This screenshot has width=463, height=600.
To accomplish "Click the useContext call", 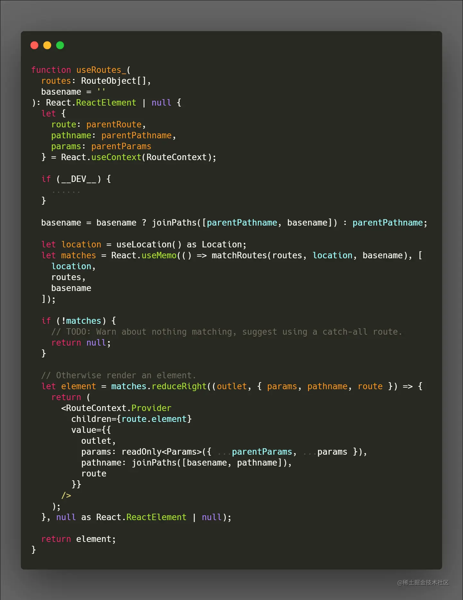I will (116, 157).
